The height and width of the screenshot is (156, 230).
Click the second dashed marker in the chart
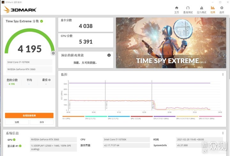click(152, 95)
